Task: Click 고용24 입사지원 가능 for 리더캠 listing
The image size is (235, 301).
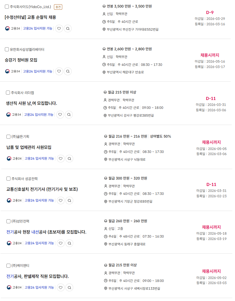Action: tap(39, 115)
